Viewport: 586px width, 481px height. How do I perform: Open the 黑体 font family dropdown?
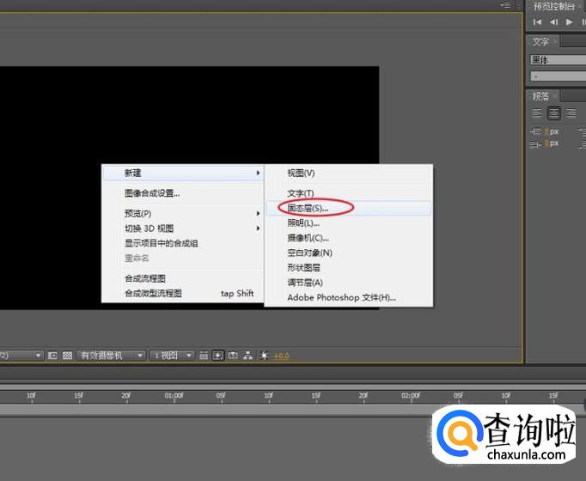(x=557, y=60)
